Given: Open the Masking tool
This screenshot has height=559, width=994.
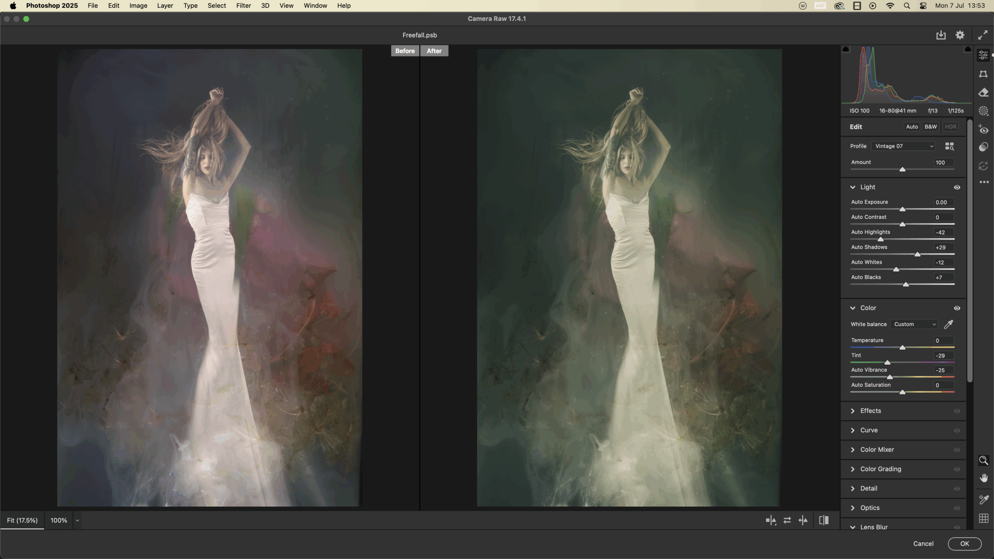Looking at the screenshot, I should [x=983, y=111].
